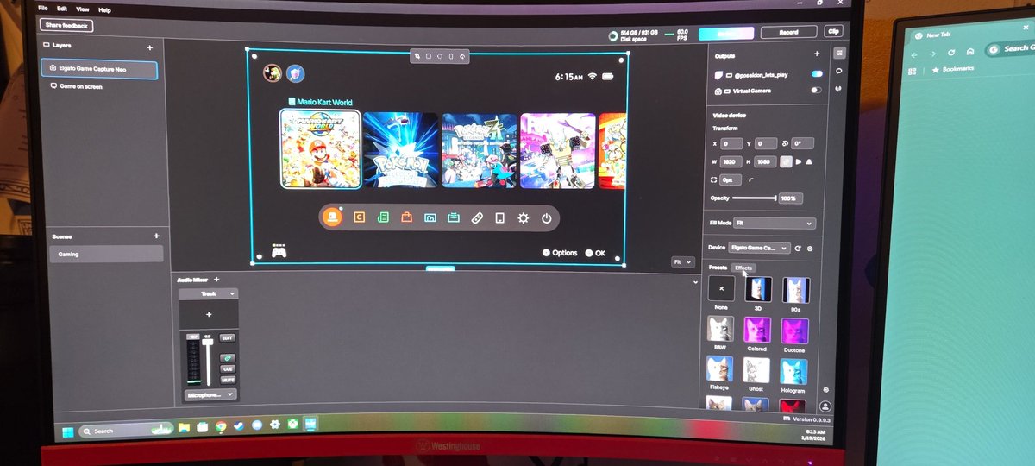Open the File menu
Image resolution: width=1035 pixels, height=466 pixels.
coord(42,9)
